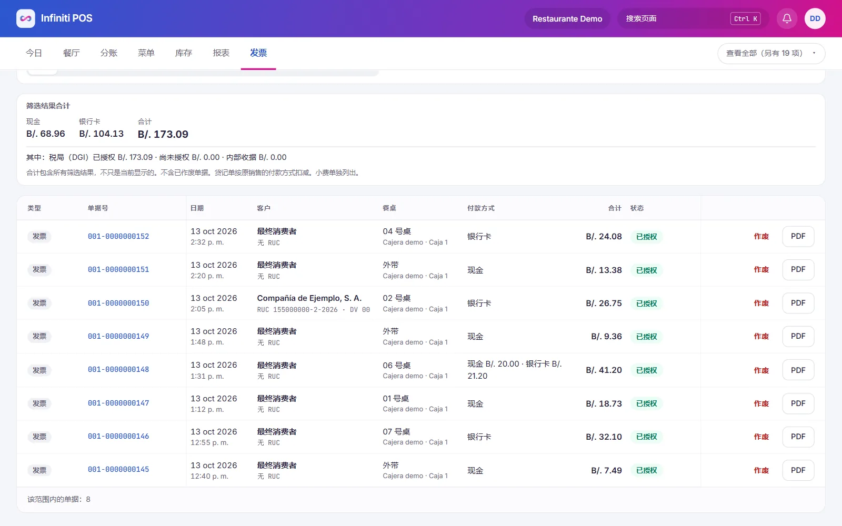The width and height of the screenshot is (842, 526).
Task: Open invoice 001-0000000147 link
Action: (118, 403)
